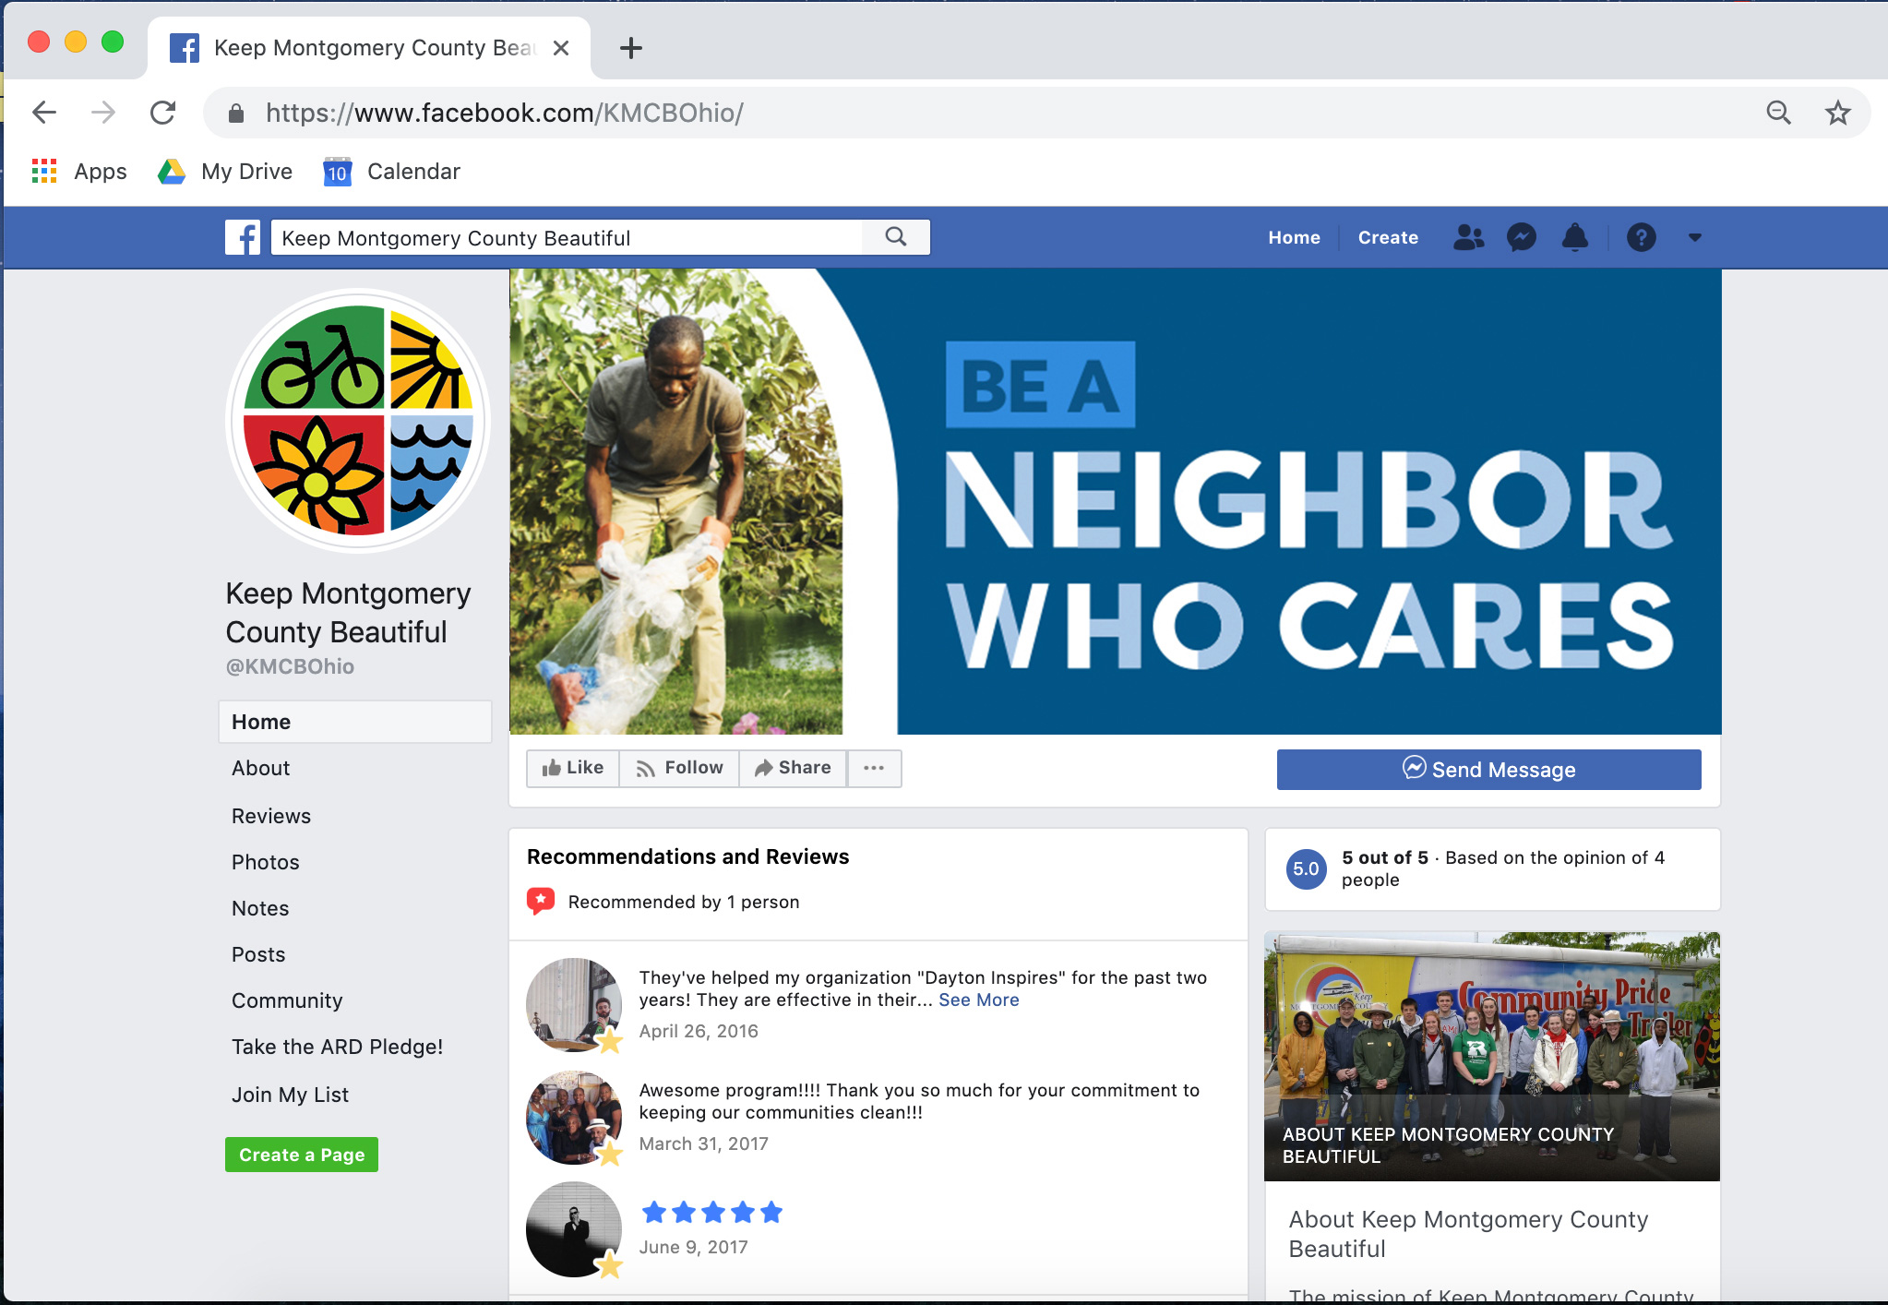Open the About section in the sidebar

pos(261,768)
